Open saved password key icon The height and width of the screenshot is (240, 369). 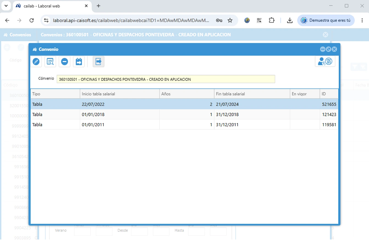[x=219, y=20]
